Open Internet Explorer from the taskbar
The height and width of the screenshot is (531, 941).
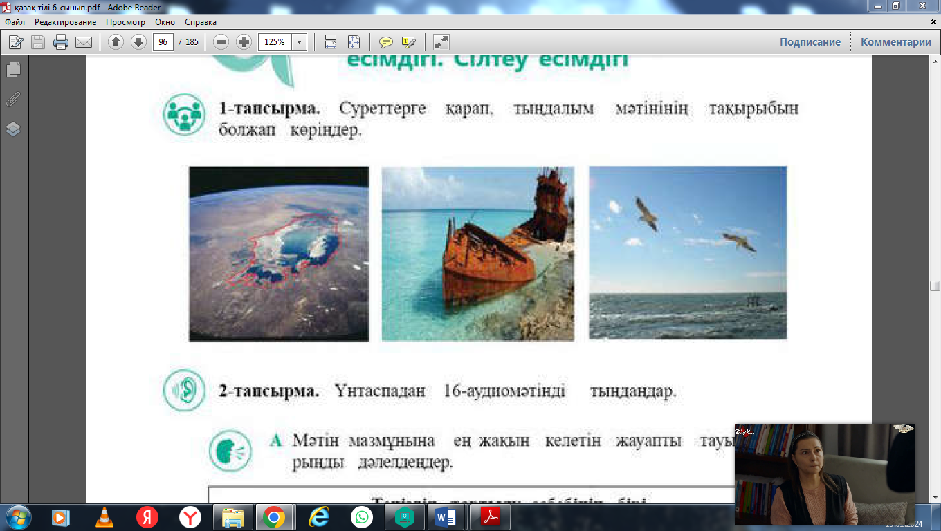[x=318, y=517]
